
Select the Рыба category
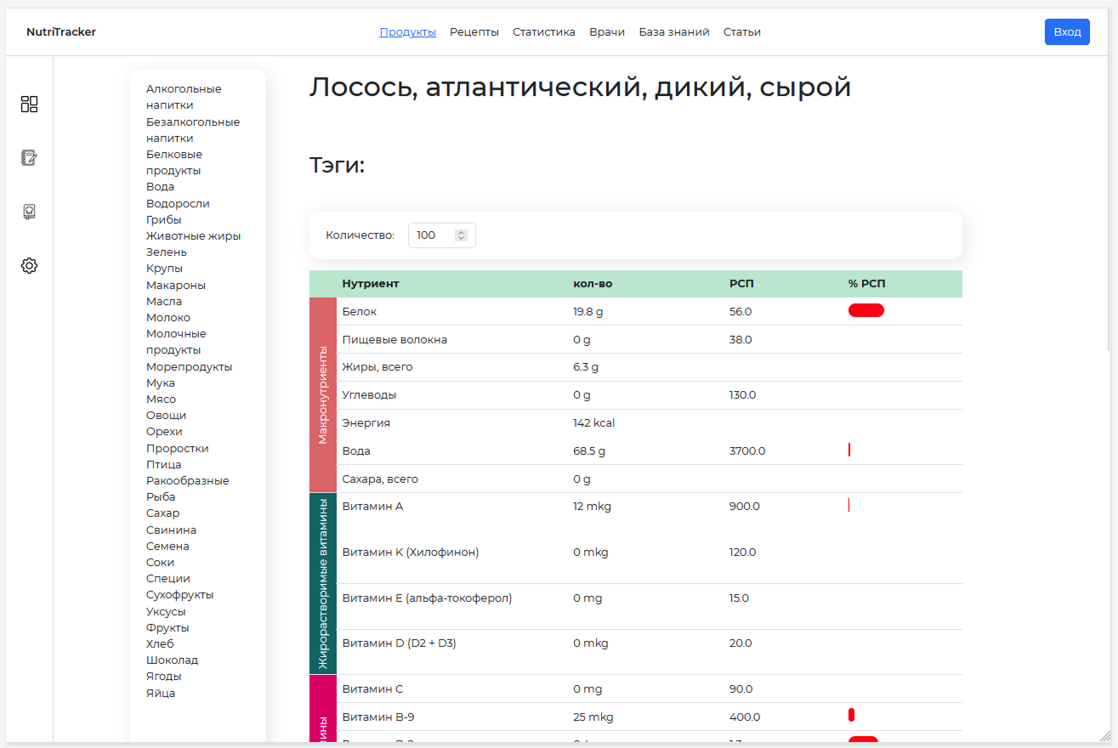click(161, 497)
